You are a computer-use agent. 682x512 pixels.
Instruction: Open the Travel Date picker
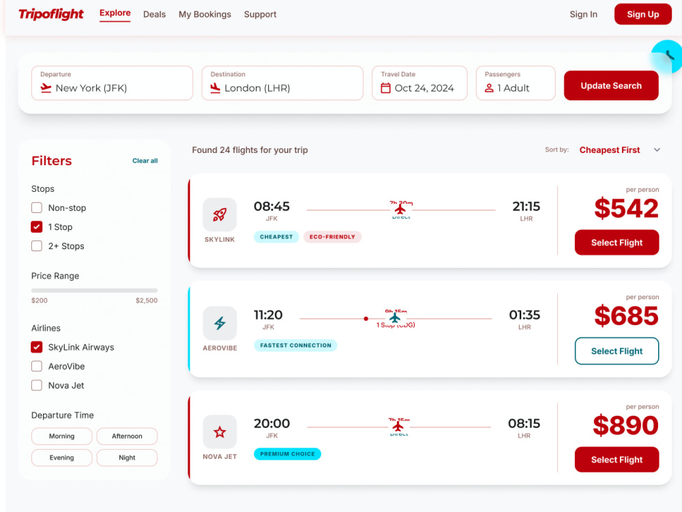pos(419,83)
